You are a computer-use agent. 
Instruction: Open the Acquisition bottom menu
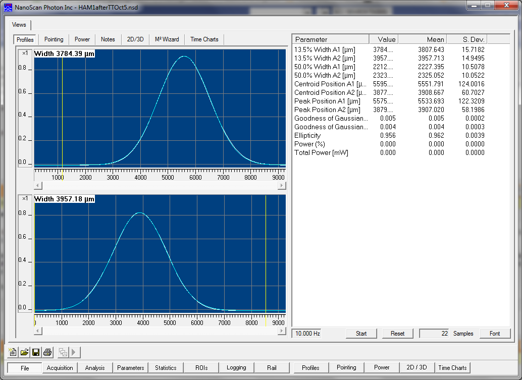pos(60,368)
